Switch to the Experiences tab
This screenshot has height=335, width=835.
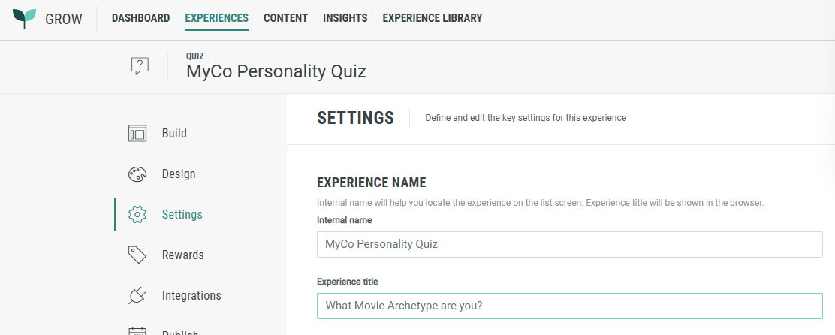point(216,18)
